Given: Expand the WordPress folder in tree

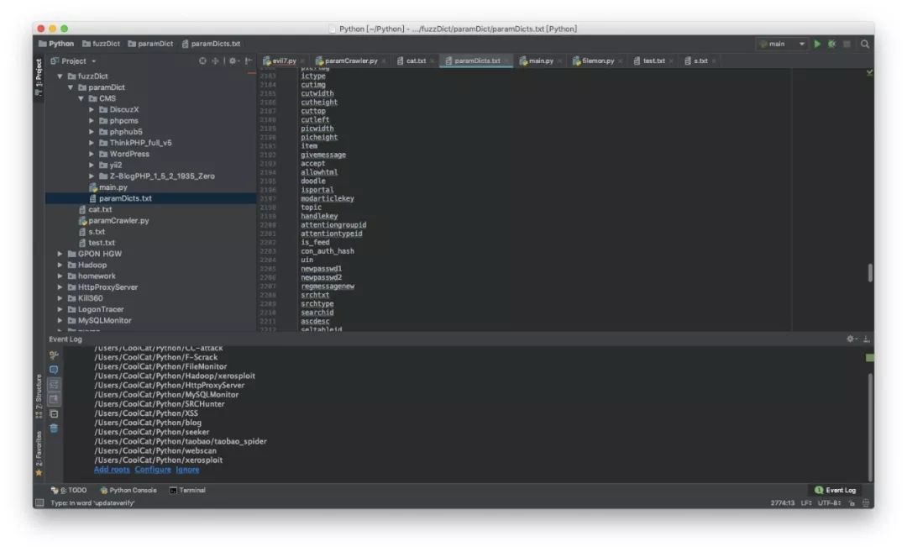Looking at the screenshot, I should 92,154.
